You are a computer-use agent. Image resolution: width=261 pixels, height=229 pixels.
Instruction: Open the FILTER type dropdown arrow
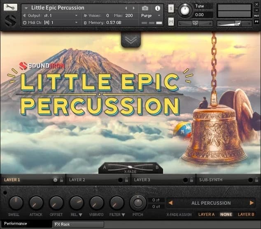pos(124,215)
